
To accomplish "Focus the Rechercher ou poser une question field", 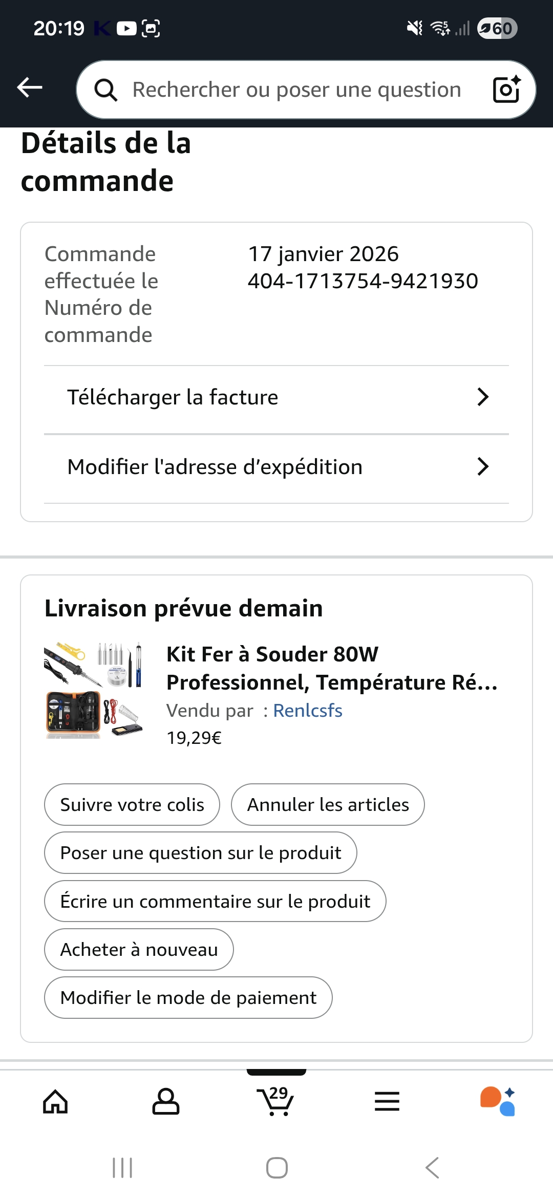I will pyautogui.click(x=297, y=90).
